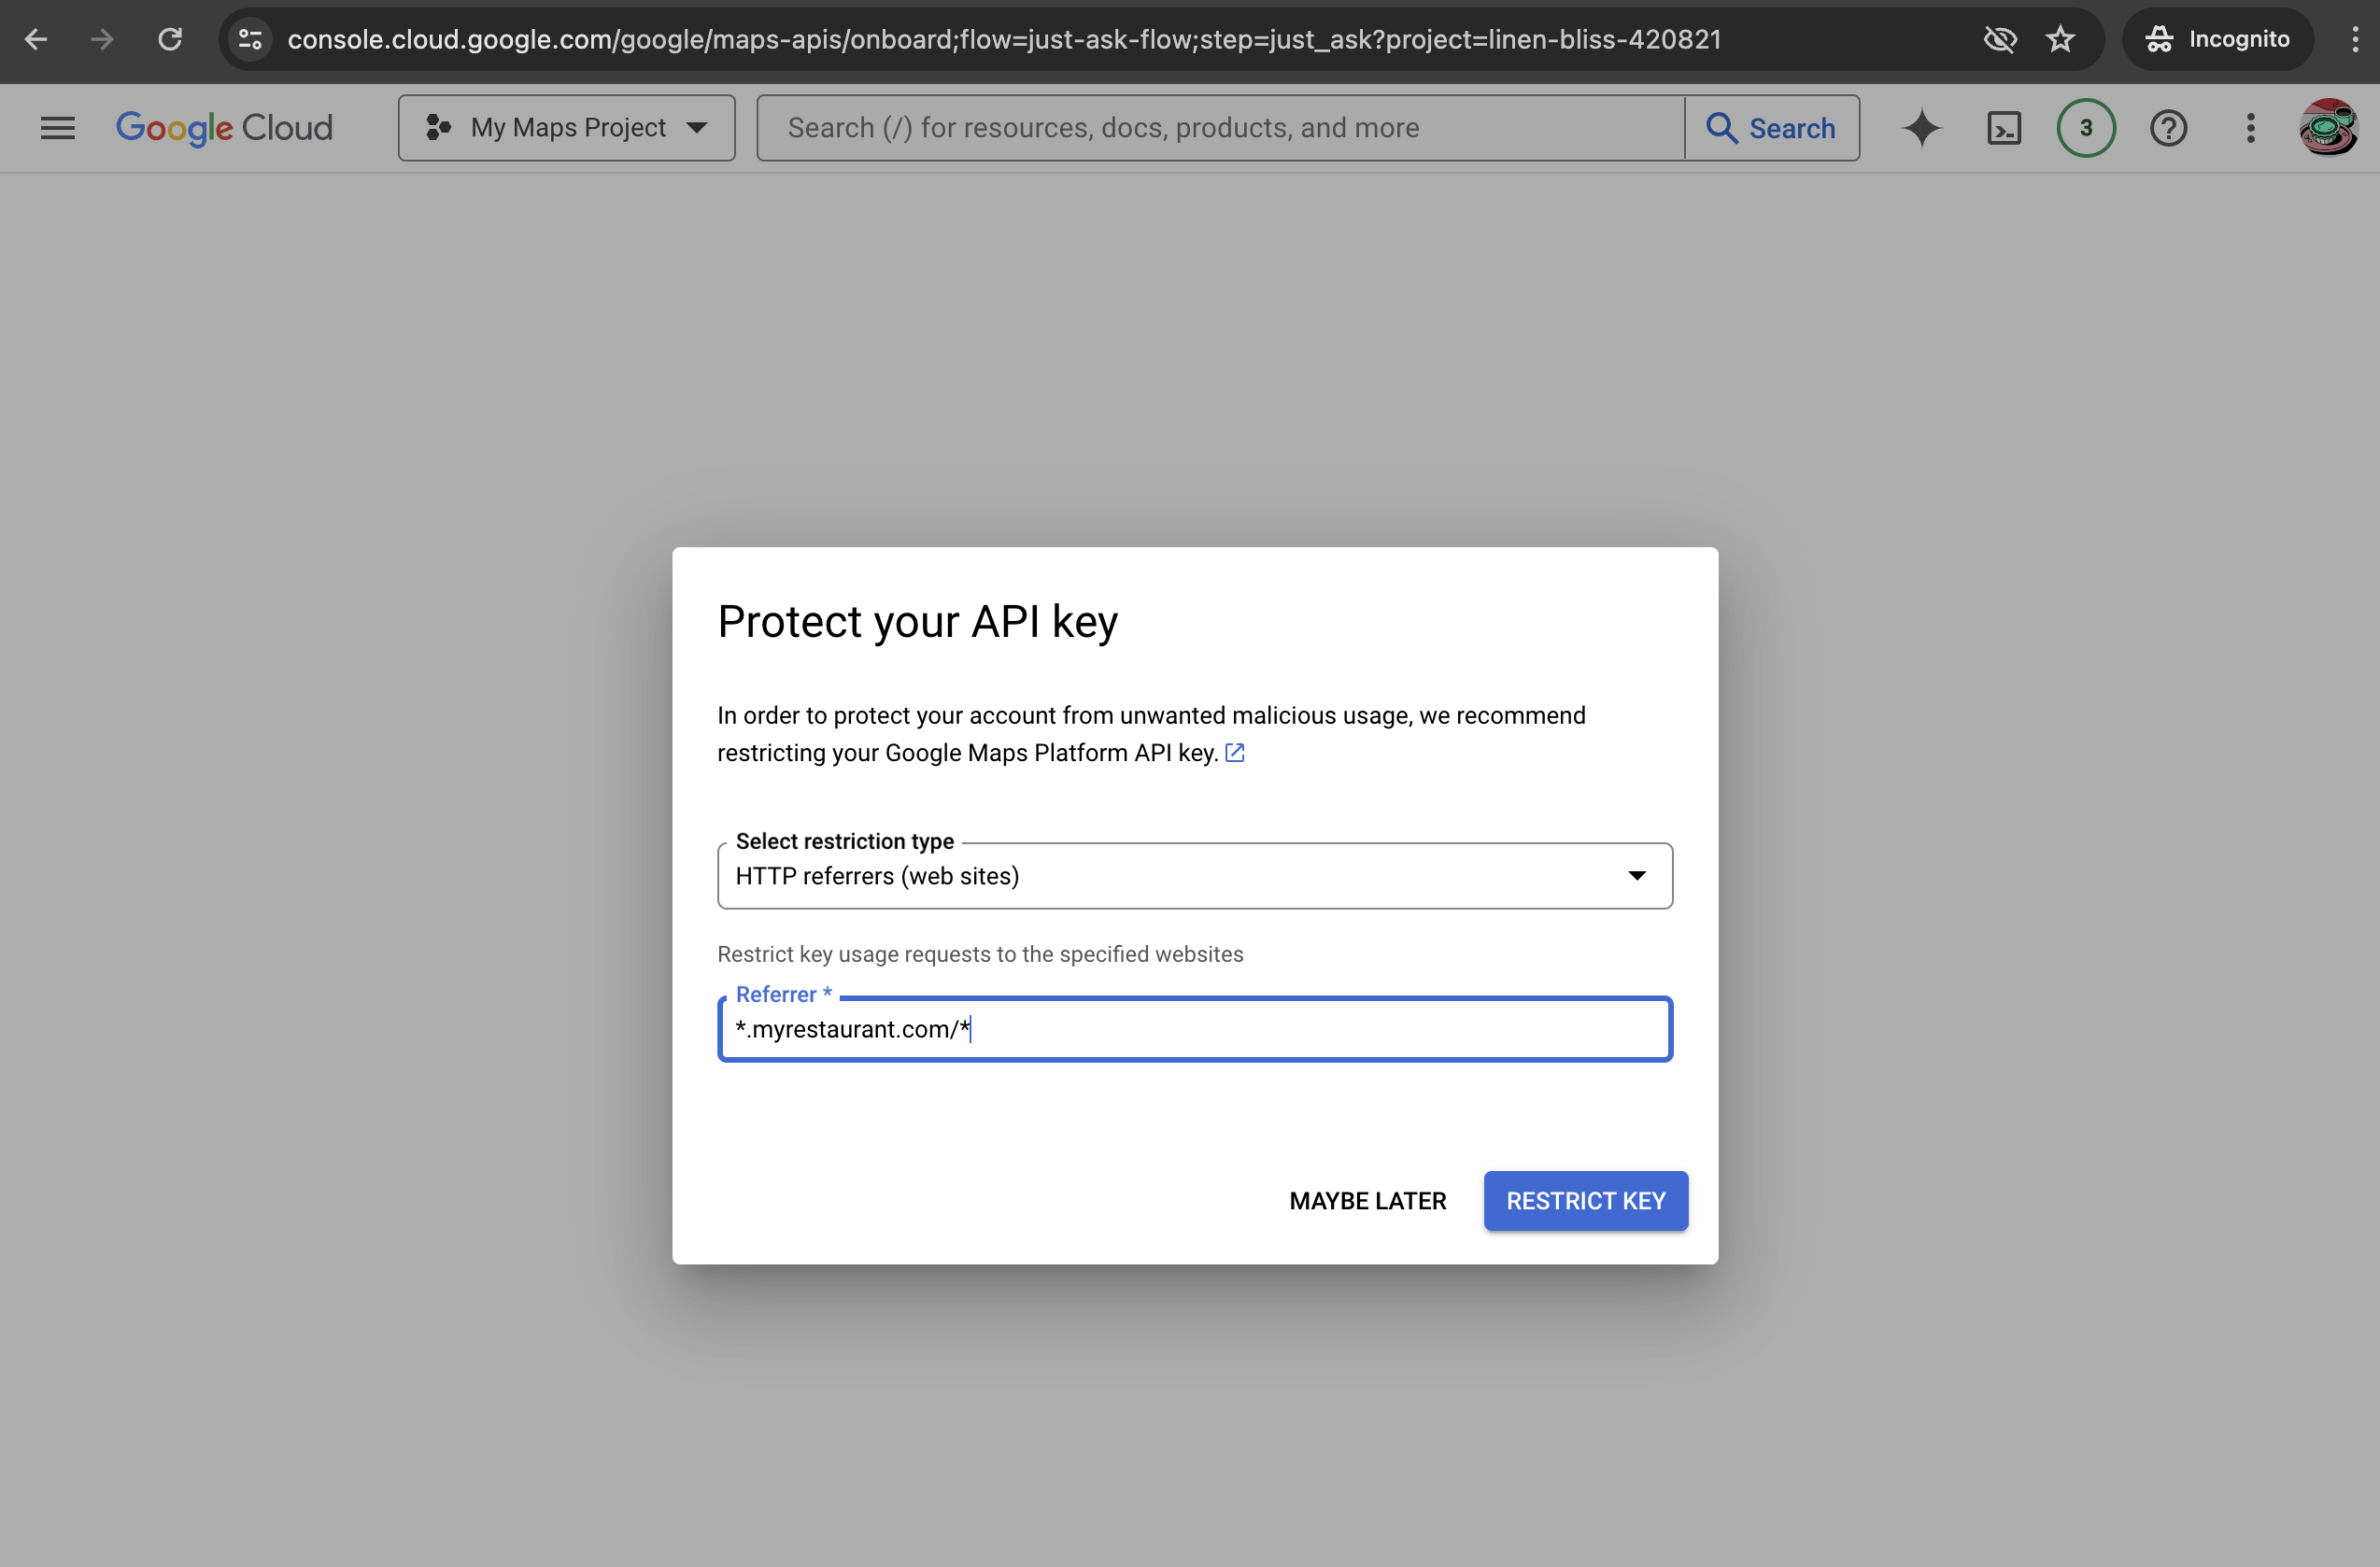
Task: View free trial days remaining badge
Action: point(2085,128)
